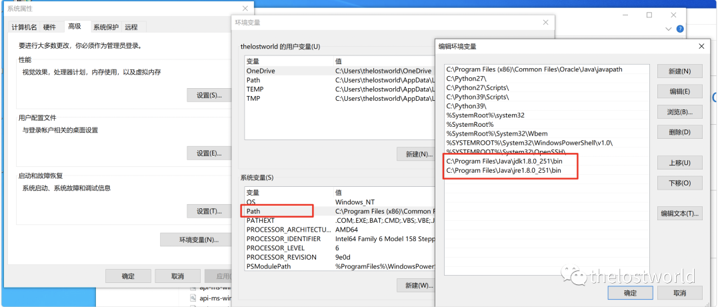Cancel the 系统属性 dialog
720x307 pixels.
coord(178,276)
